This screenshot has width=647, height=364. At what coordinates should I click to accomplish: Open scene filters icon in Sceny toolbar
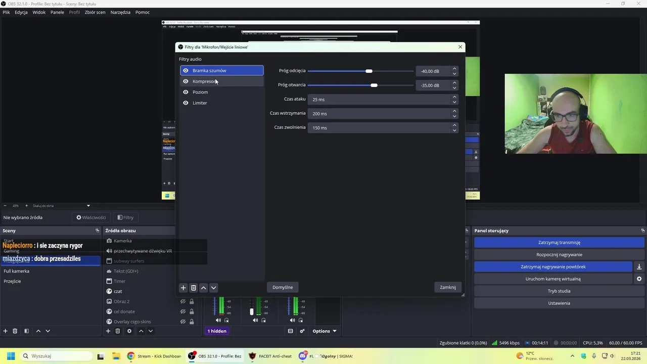click(x=27, y=331)
